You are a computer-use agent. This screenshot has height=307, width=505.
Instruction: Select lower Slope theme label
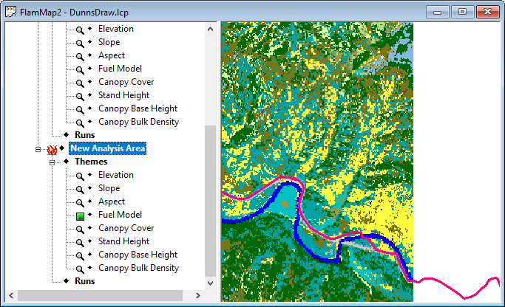coord(109,188)
